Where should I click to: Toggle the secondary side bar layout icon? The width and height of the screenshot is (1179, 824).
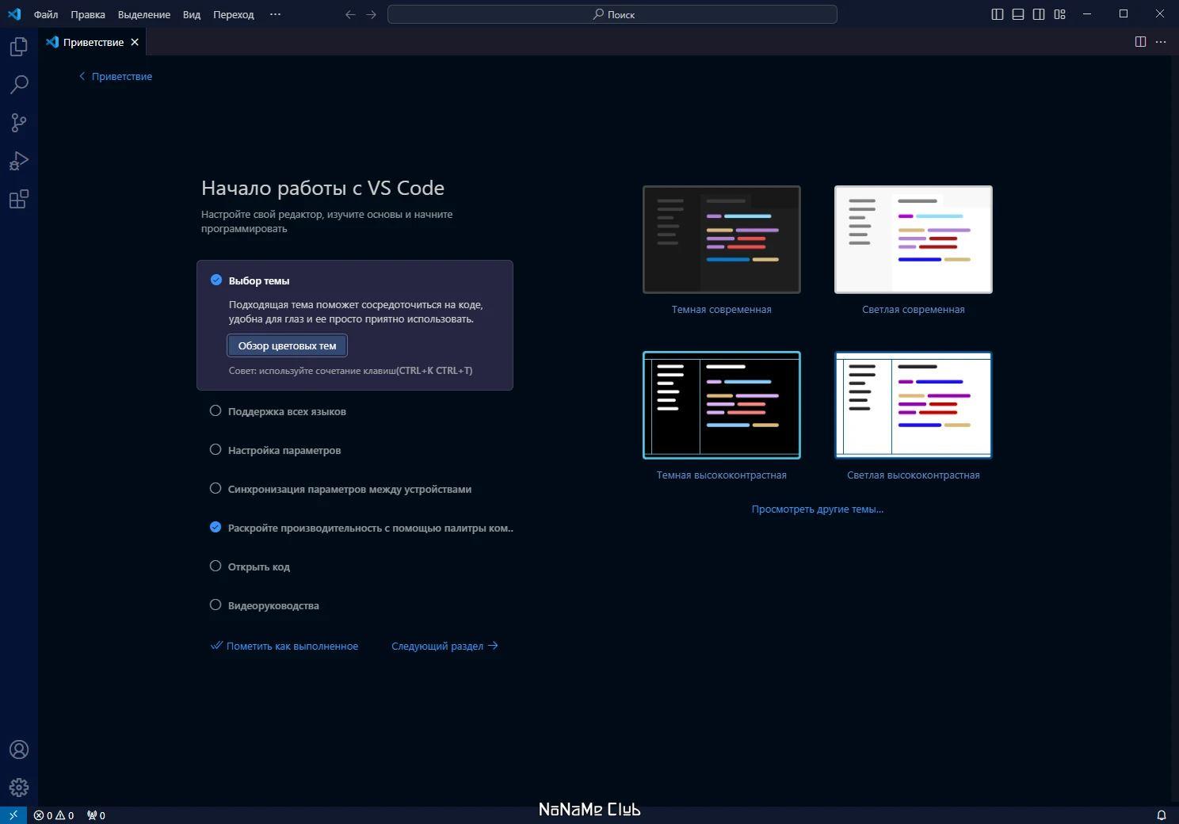coord(1039,14)
